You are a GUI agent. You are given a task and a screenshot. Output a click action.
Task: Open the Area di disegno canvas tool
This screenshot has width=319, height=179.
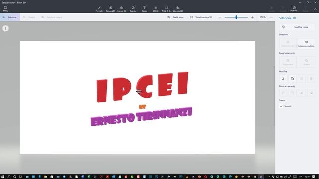pos(166,9)
